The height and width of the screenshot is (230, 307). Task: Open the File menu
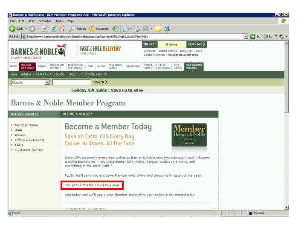click(12, 21)
